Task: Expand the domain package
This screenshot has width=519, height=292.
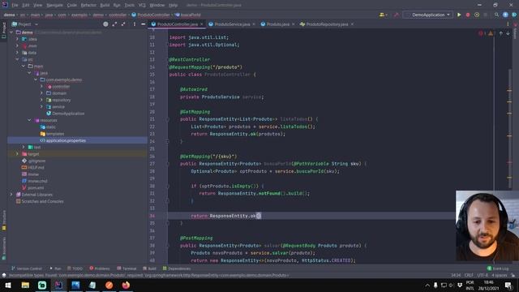Action: tap(41, 93)
